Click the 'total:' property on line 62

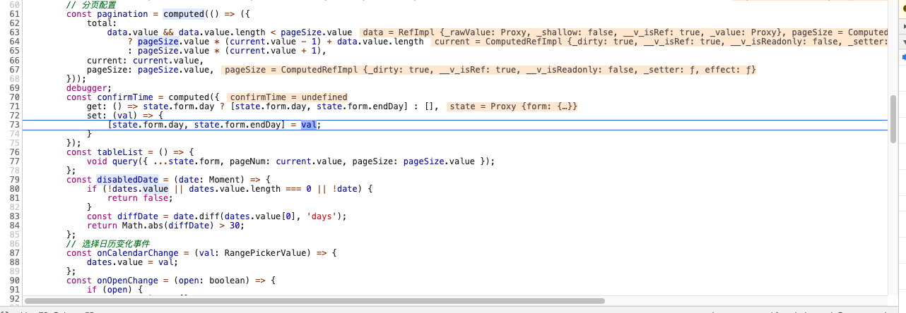coord(102,23)
